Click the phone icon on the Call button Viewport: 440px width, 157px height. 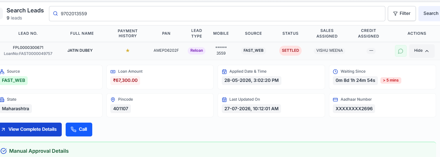point(73,129)
